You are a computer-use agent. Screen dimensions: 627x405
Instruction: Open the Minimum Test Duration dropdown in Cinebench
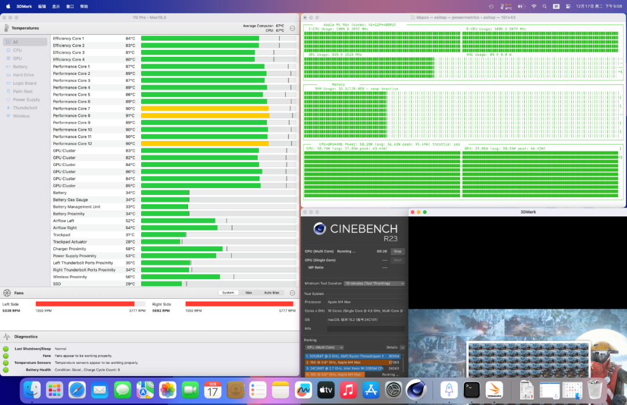(374, 284)
